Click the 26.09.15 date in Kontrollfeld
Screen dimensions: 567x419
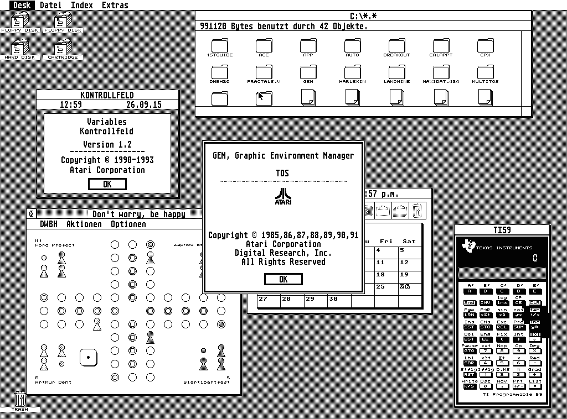144,104
